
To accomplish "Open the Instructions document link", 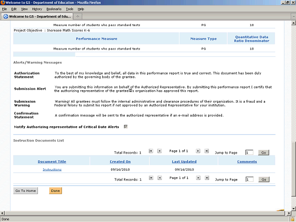I will tap(52, 170).
